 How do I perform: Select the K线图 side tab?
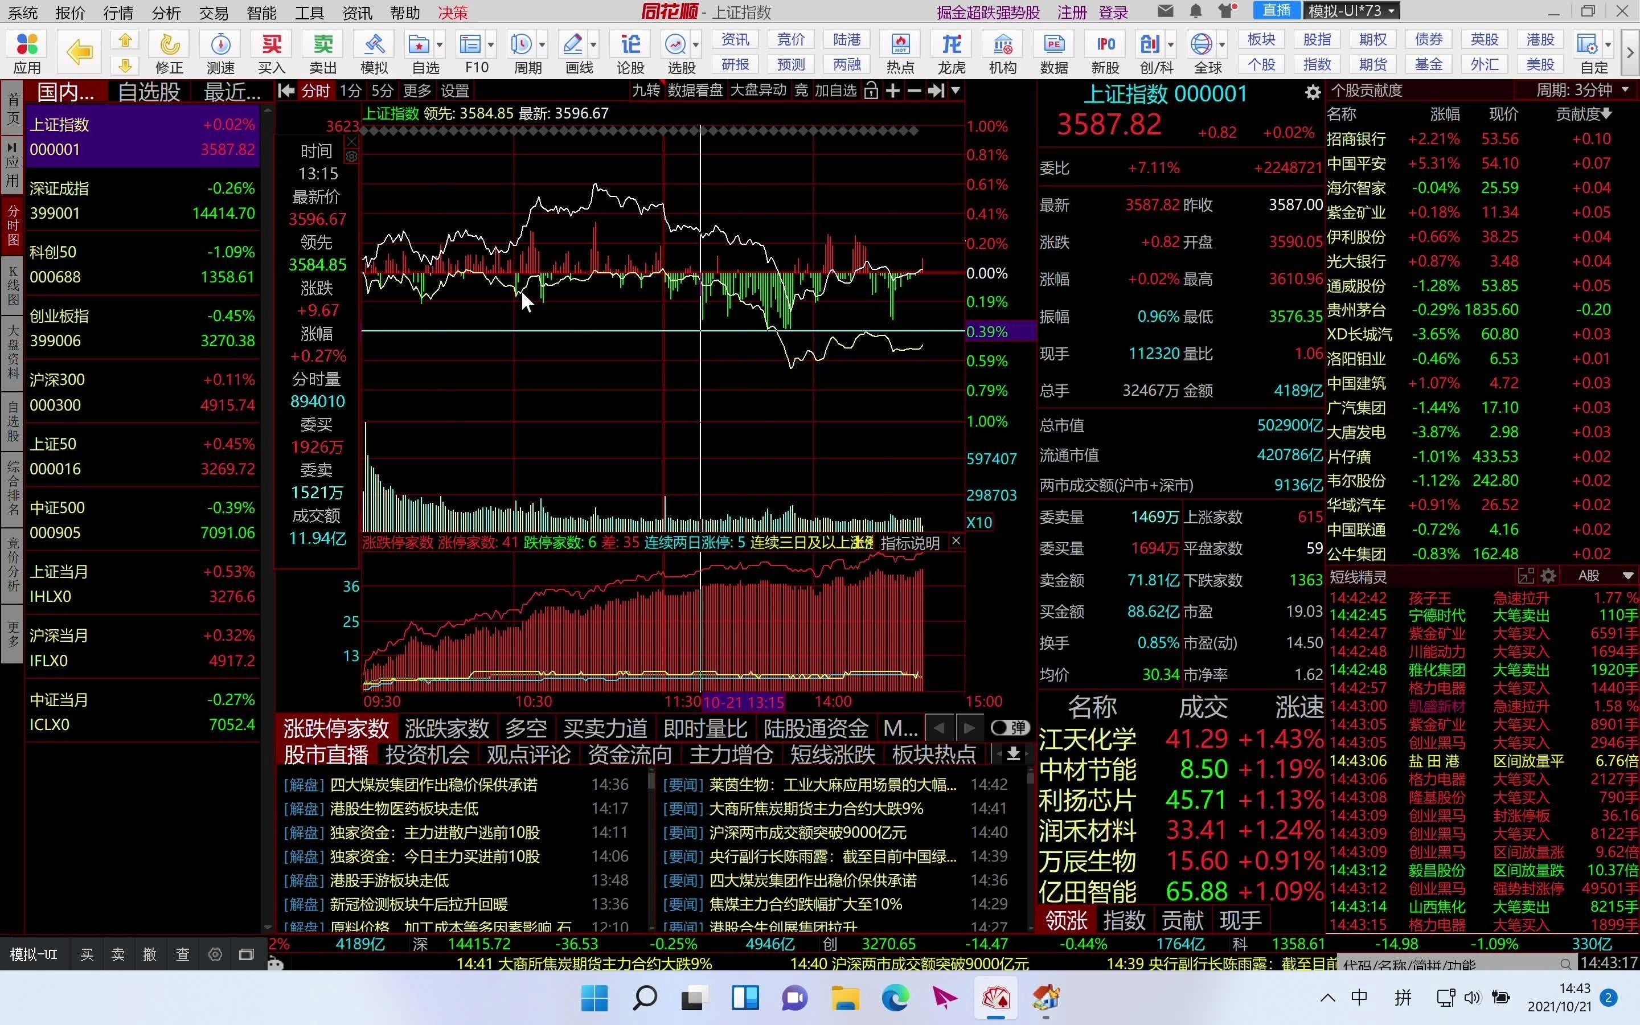coord(12,285)
